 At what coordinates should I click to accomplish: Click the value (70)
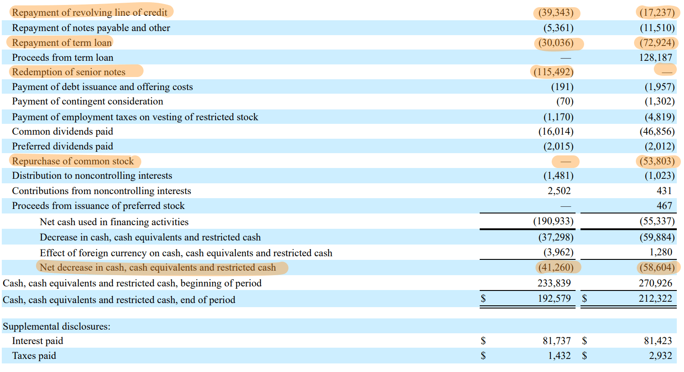click(x=565, y=101)
